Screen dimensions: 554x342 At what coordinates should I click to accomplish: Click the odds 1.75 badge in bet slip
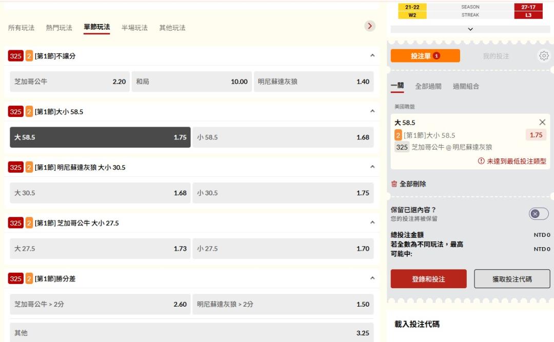coord(536,135)
